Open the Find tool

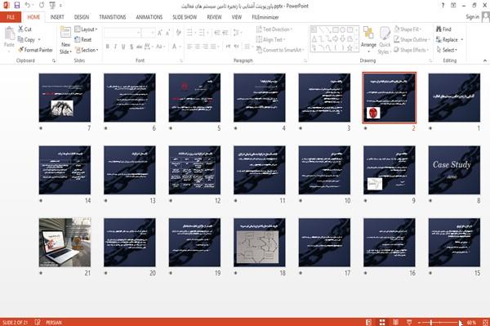(443, 29)
